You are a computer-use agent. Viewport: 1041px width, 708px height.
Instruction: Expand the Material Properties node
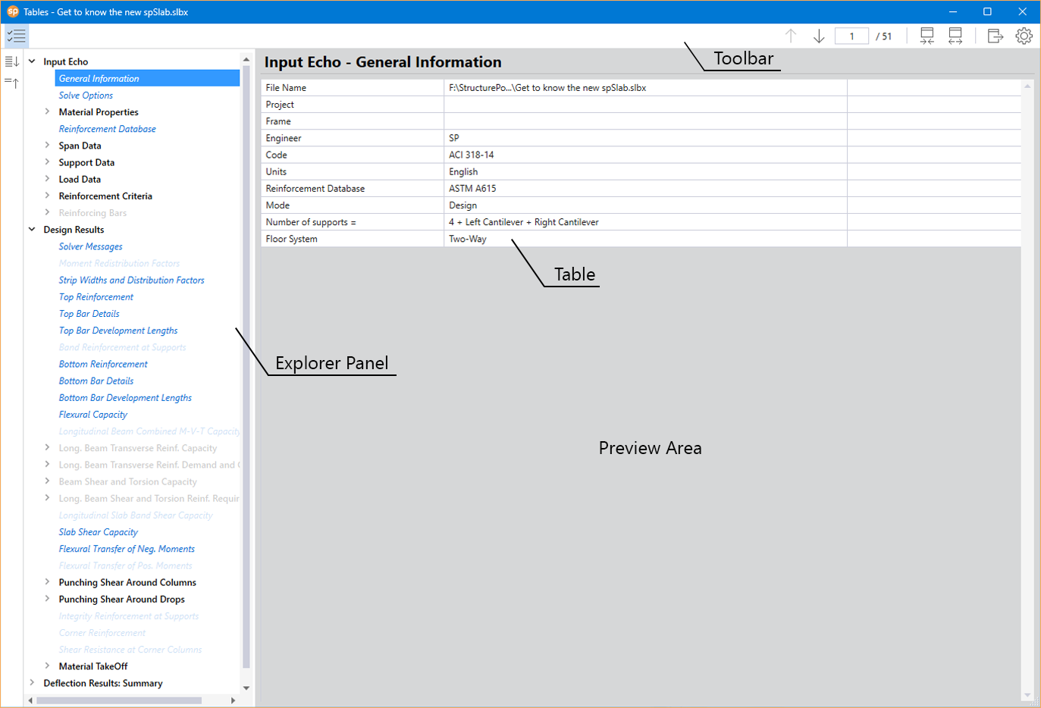click(47, 111)
